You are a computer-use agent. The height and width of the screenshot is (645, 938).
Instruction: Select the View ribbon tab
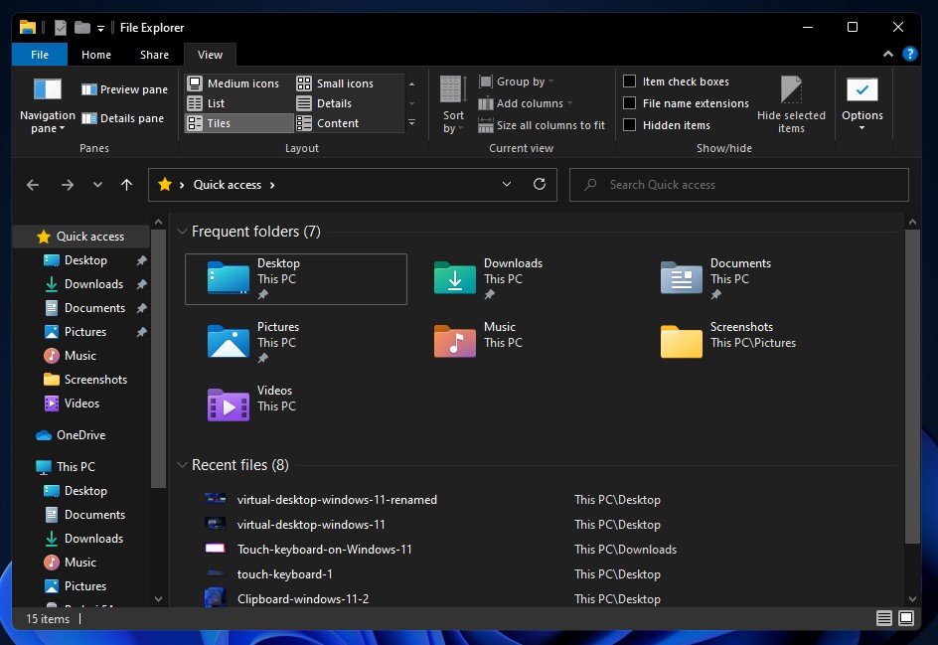point(210,55)
